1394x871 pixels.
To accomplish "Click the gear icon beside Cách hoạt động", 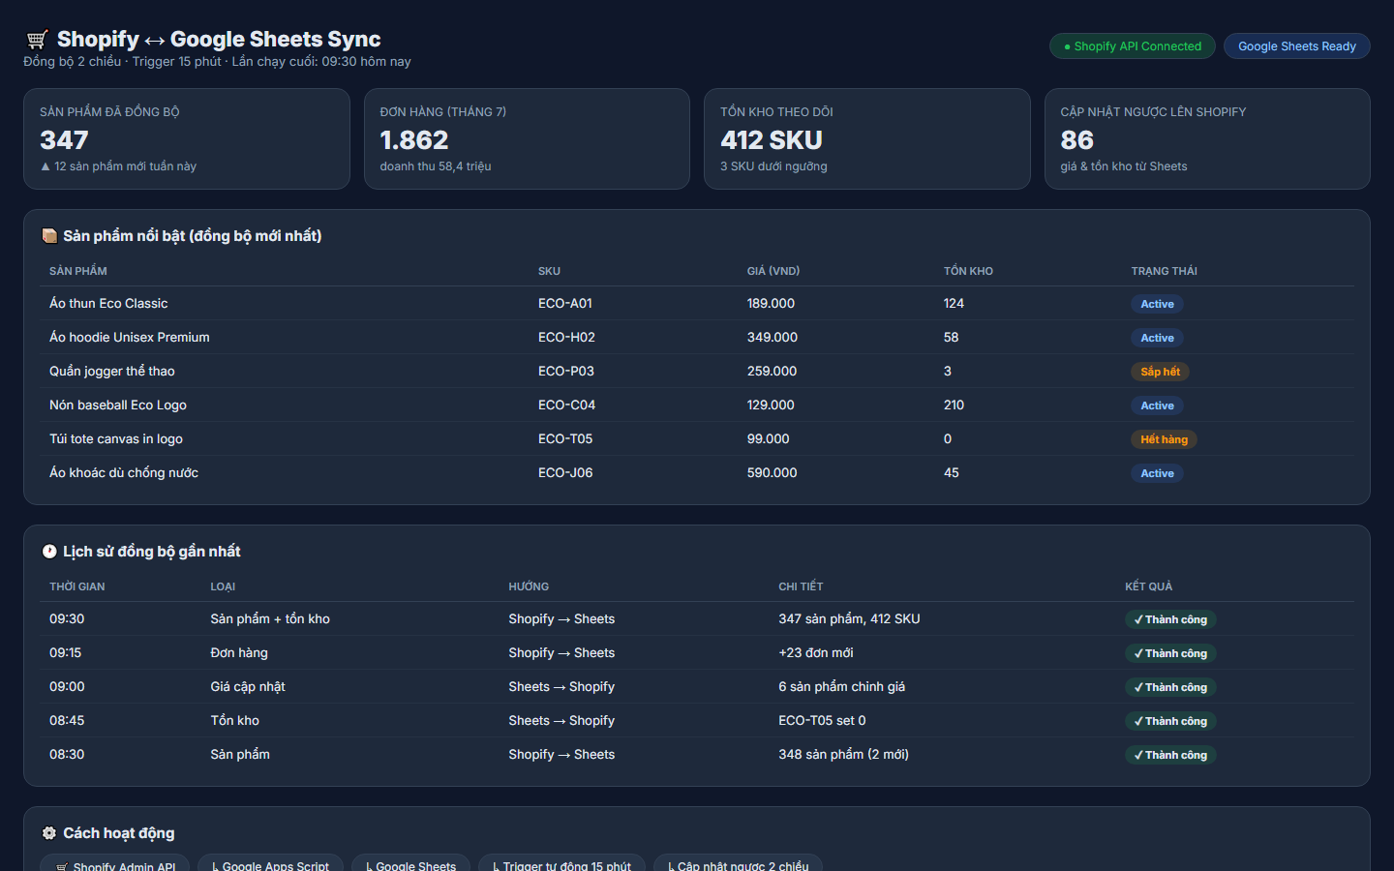I will tap(49, 833).
